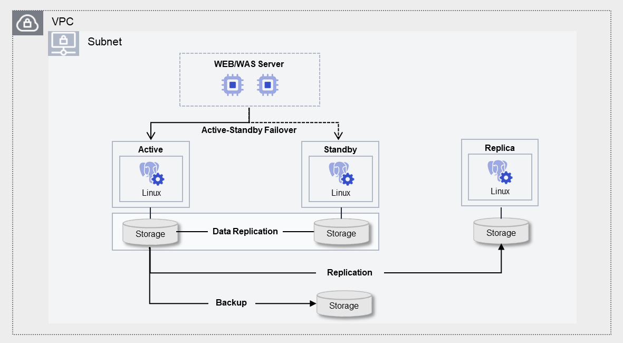Select the Standby node storage cylinder

coord(341,232)
